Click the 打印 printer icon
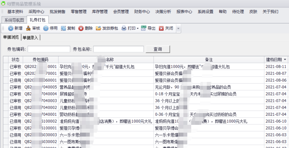This screenshot has width=289, height=148. coord(124,28)
